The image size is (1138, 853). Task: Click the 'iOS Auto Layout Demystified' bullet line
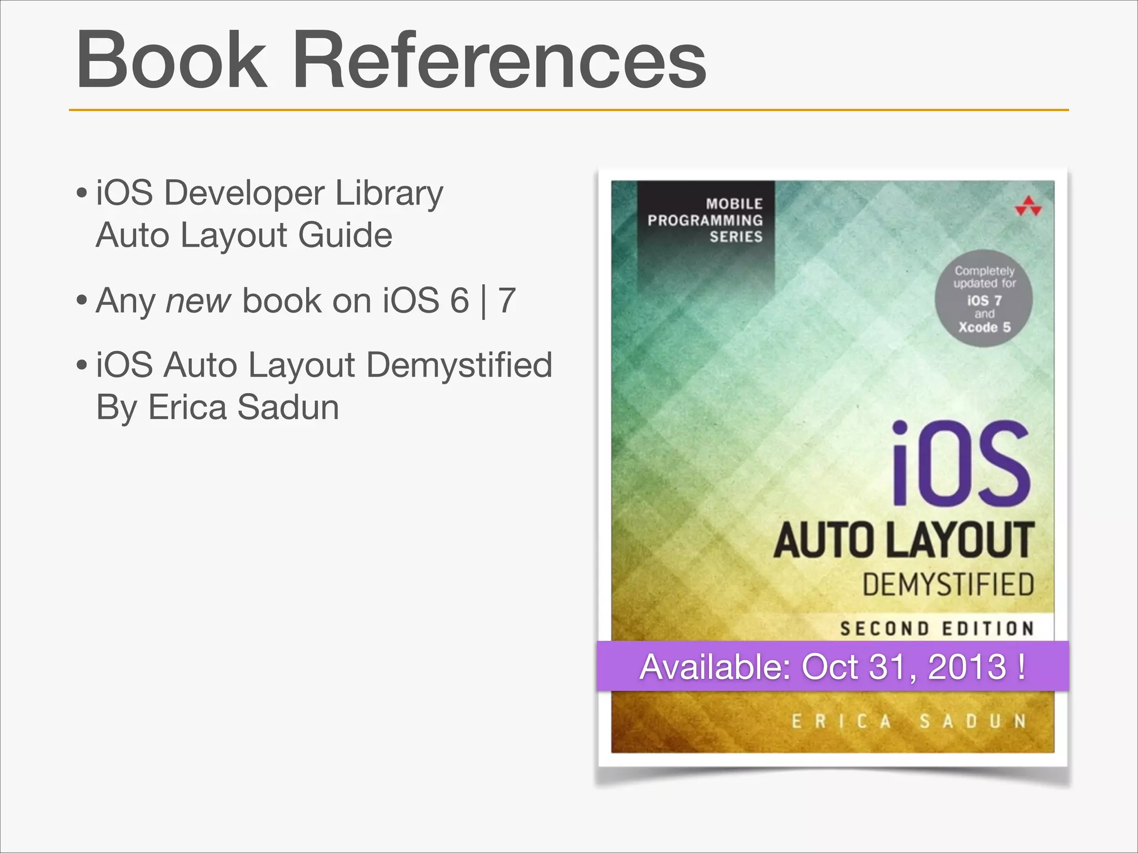pyautogui.click(x=325, y=365)
